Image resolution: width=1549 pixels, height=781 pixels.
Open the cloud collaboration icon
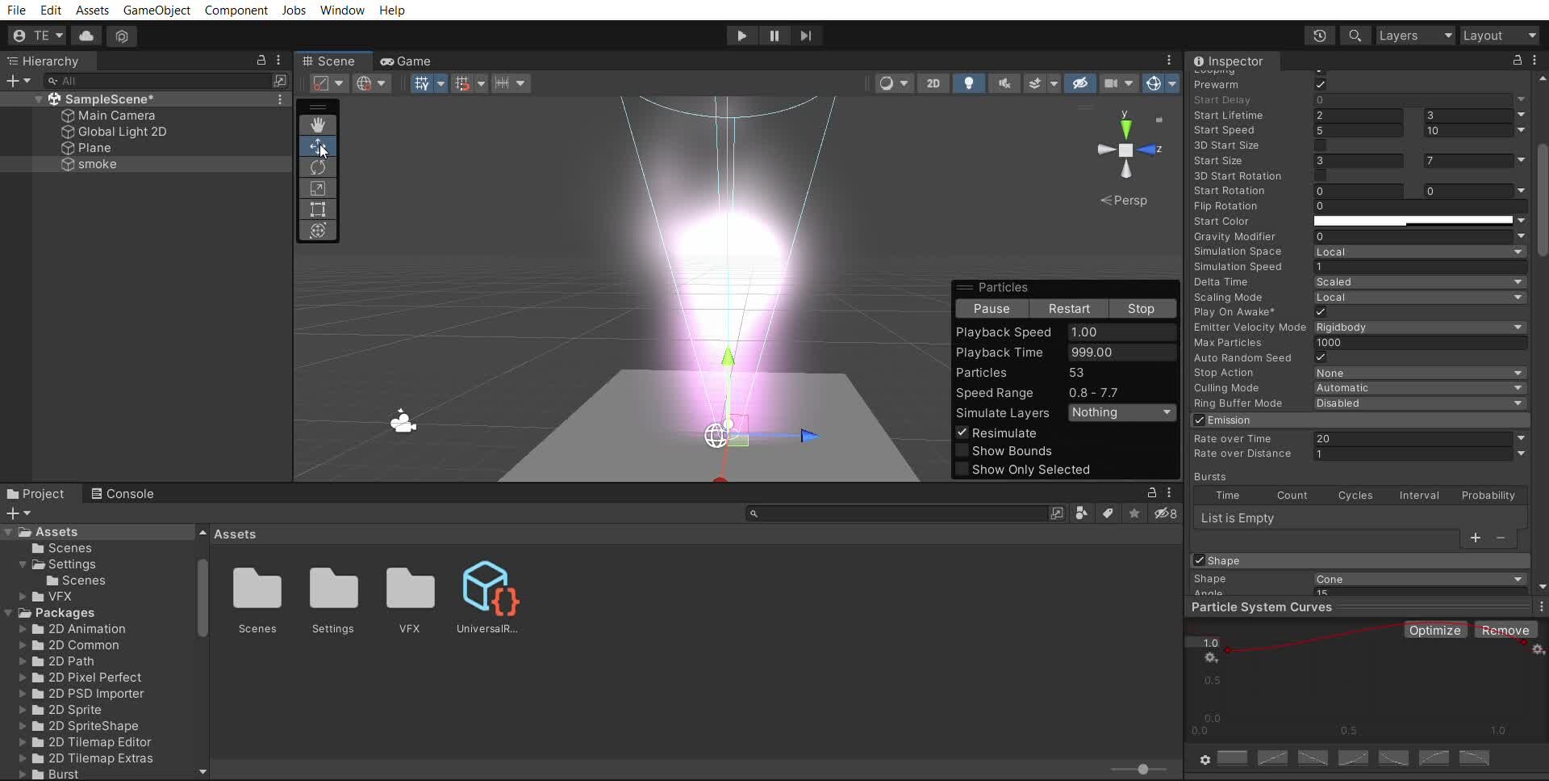(86, 35)
